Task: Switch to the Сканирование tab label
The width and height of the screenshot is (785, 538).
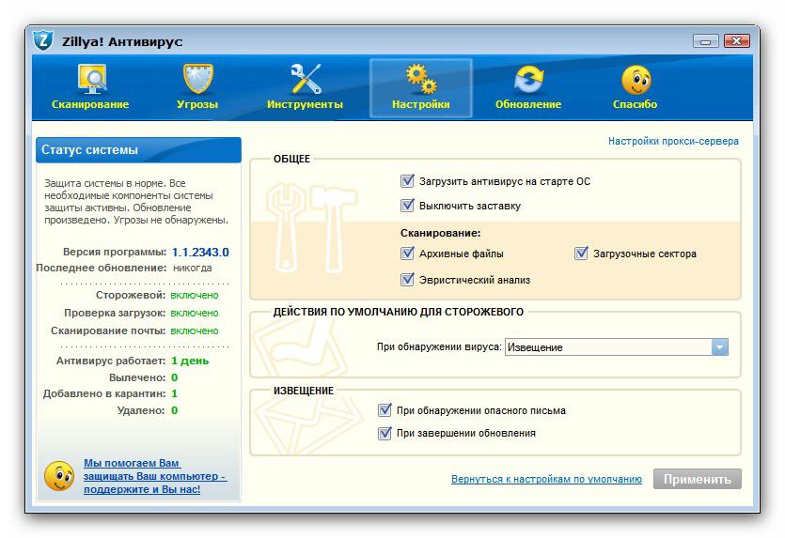Action: [x=90, y=104]
